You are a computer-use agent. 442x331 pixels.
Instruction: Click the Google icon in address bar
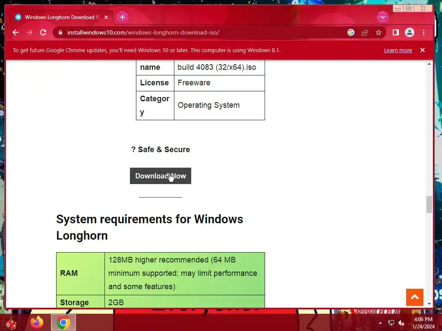[x=350, y=33]
